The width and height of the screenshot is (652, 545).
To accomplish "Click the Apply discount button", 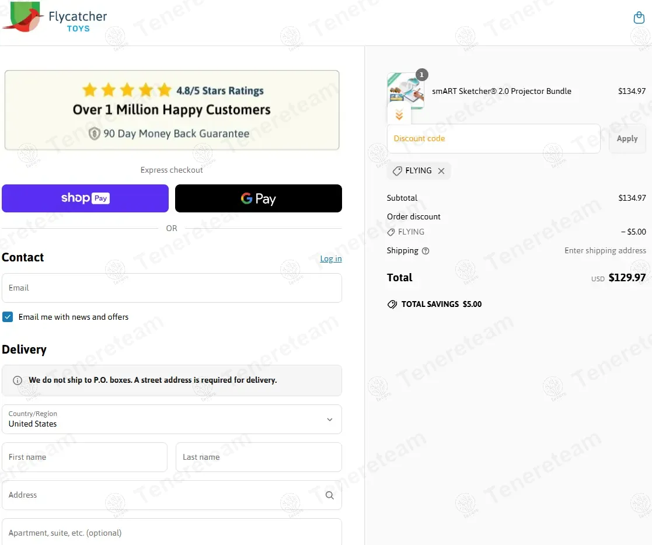I will pyautogui.click(x=627, y=138).
